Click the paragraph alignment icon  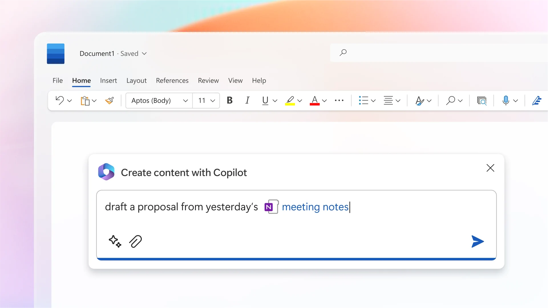(x=388, y=101)
